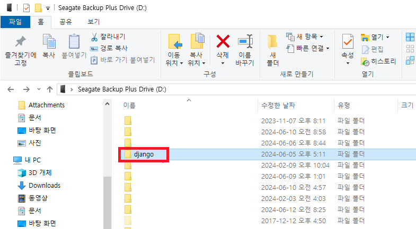Switch to the View (보기) tab
416x229 pixels.
tap(94, 22)
